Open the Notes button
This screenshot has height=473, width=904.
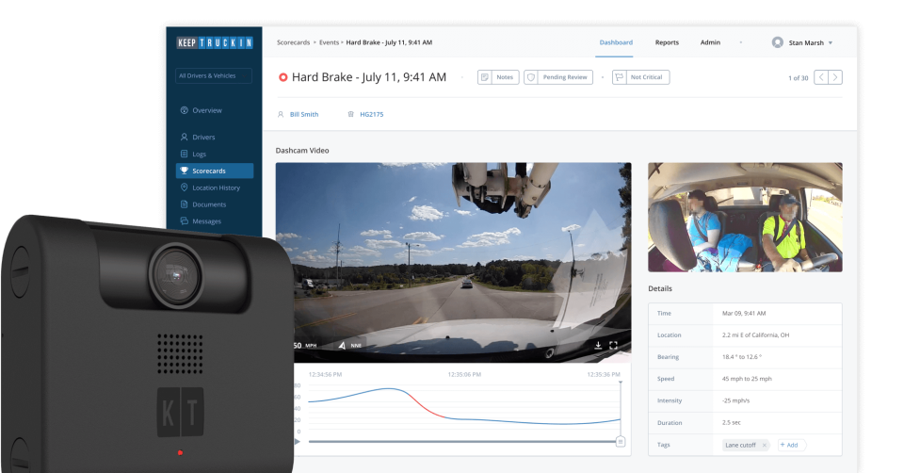(x=498, y=77)
